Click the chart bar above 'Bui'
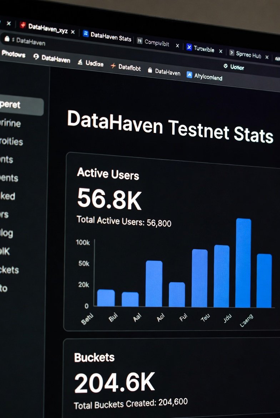Viewport: 280px width, 418px height. click(x=130, y=300)
